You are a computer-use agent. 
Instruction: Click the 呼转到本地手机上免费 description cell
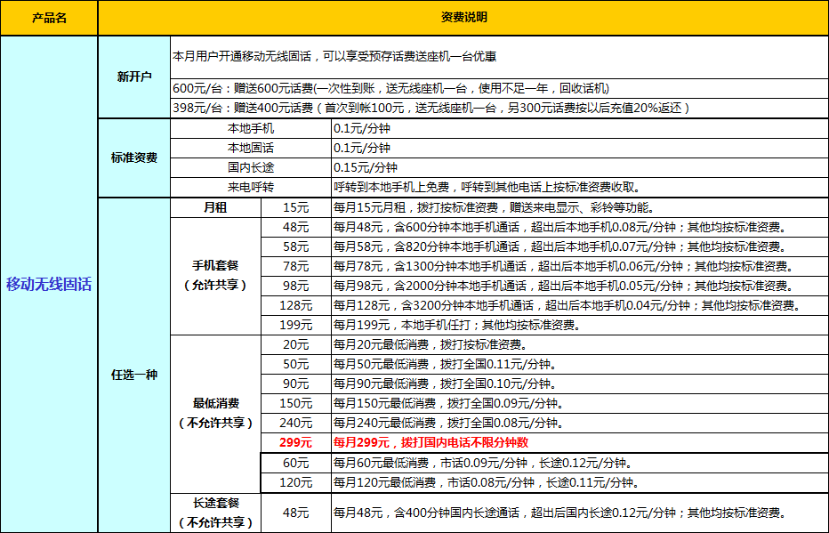pyautogui.click(x=580, y=187)
